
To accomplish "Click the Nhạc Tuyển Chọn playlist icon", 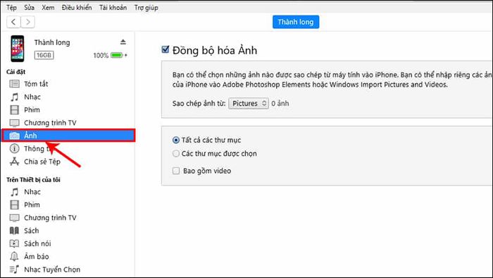I will tap(15, 270).
